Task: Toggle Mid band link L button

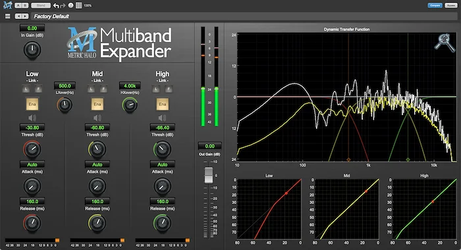Action: [x=91, y=89]
